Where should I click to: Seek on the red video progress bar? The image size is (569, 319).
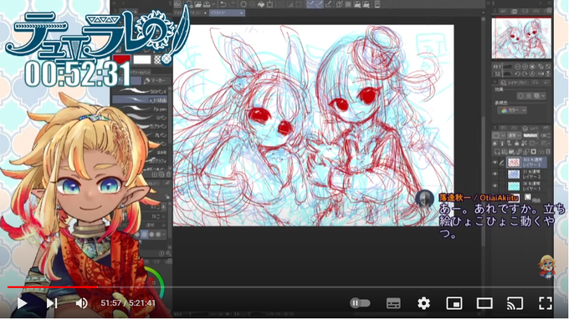(x=52, y=287)
